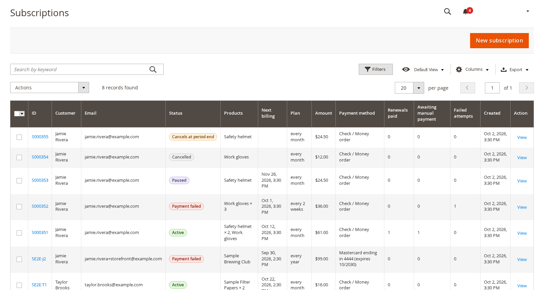Sort by the Next billing column header
This screenshot has width=544, height=290.
click(272, 114)
